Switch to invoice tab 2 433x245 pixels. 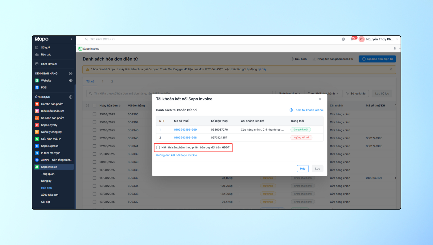click(x=112, y=82)
